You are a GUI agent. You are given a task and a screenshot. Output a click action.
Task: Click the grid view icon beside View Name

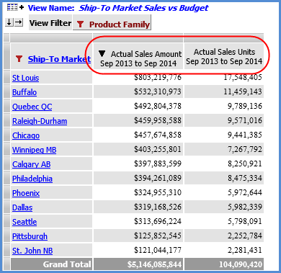point(12,7)
